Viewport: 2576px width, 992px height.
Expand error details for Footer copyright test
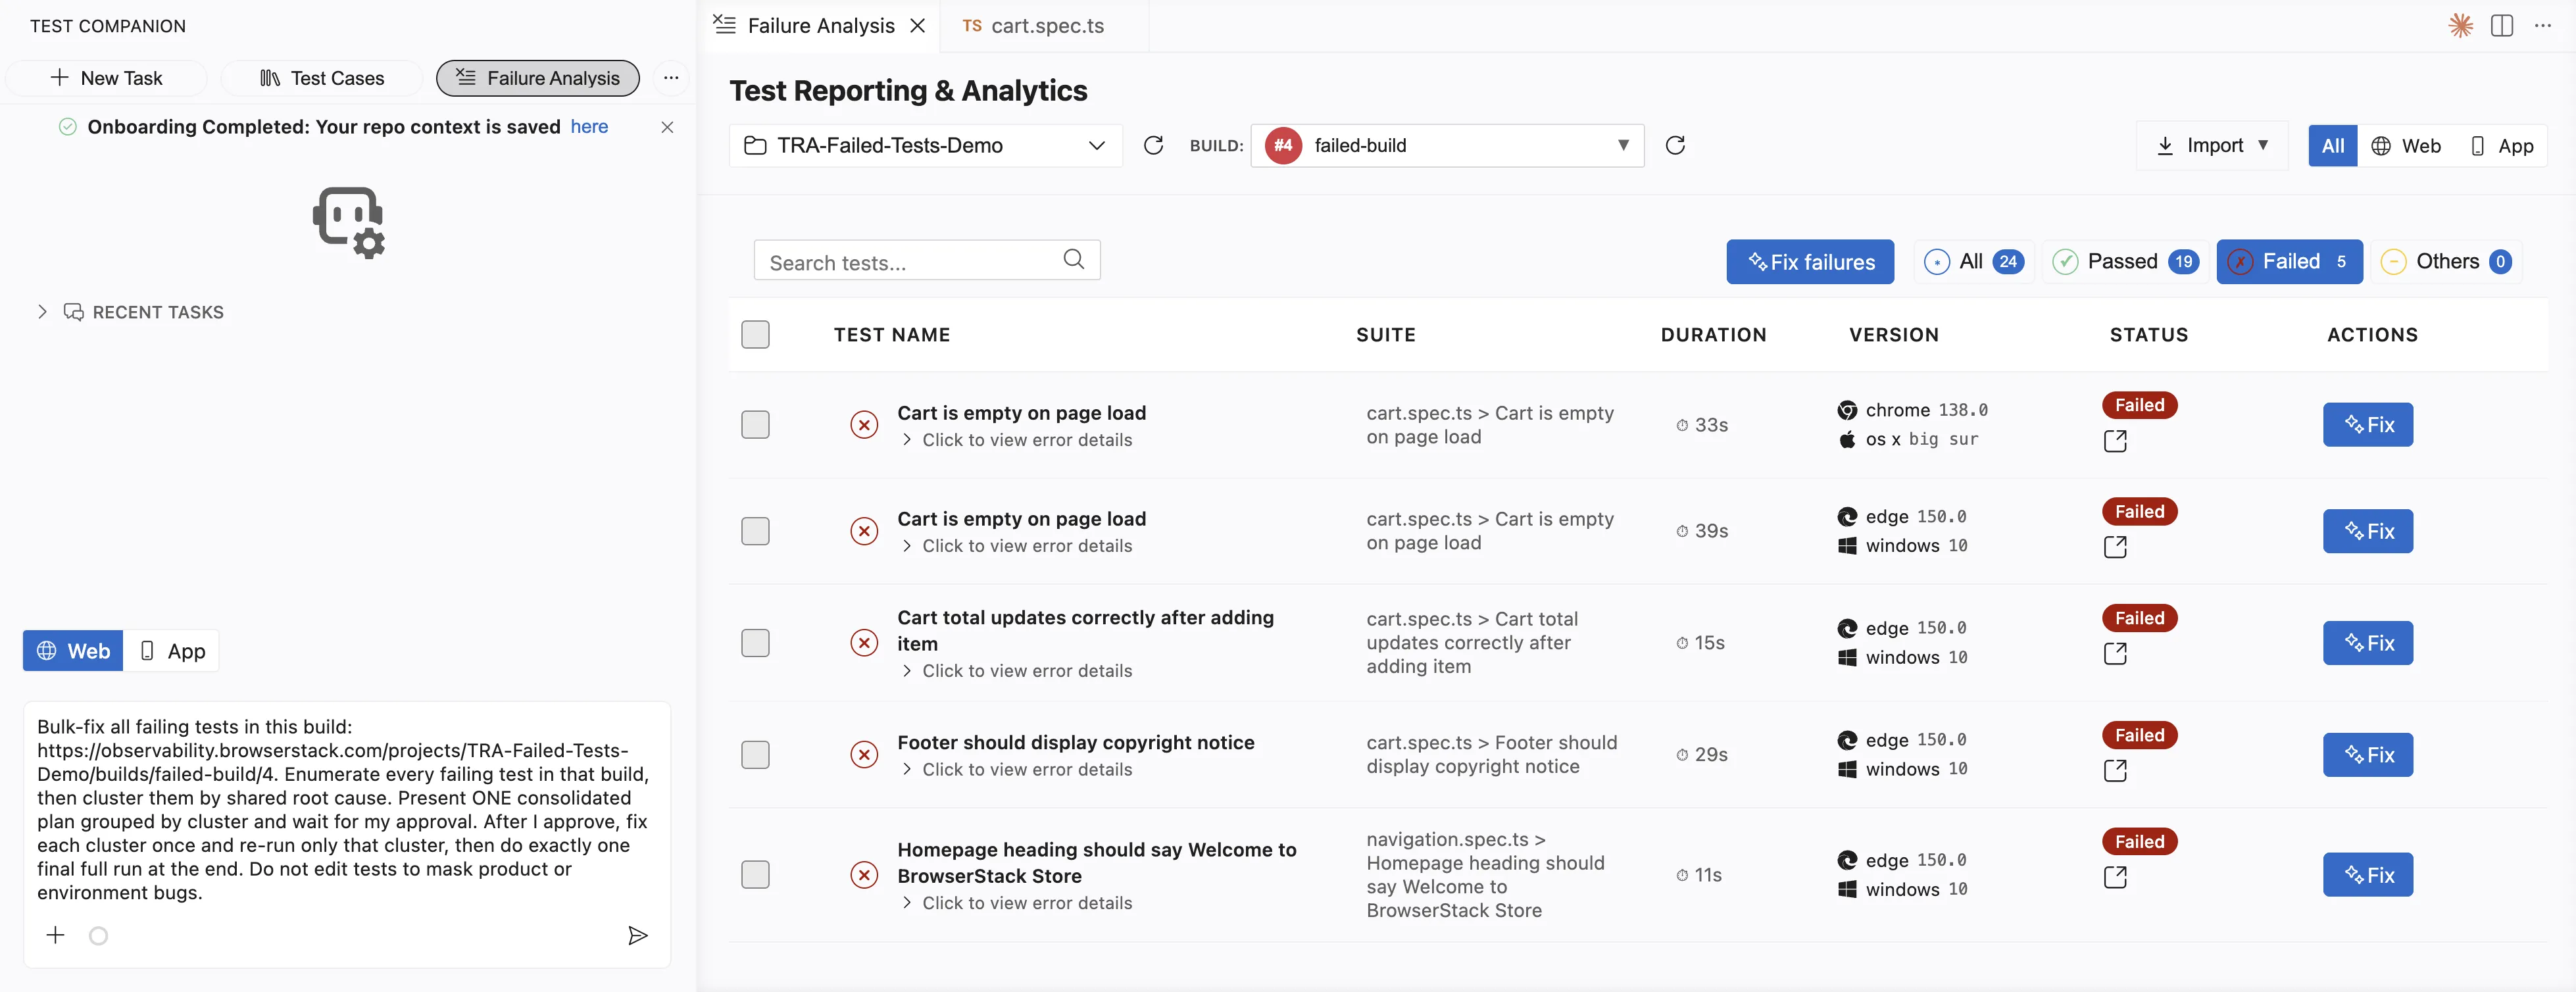pyautogui.click(x=1017, y=770)
